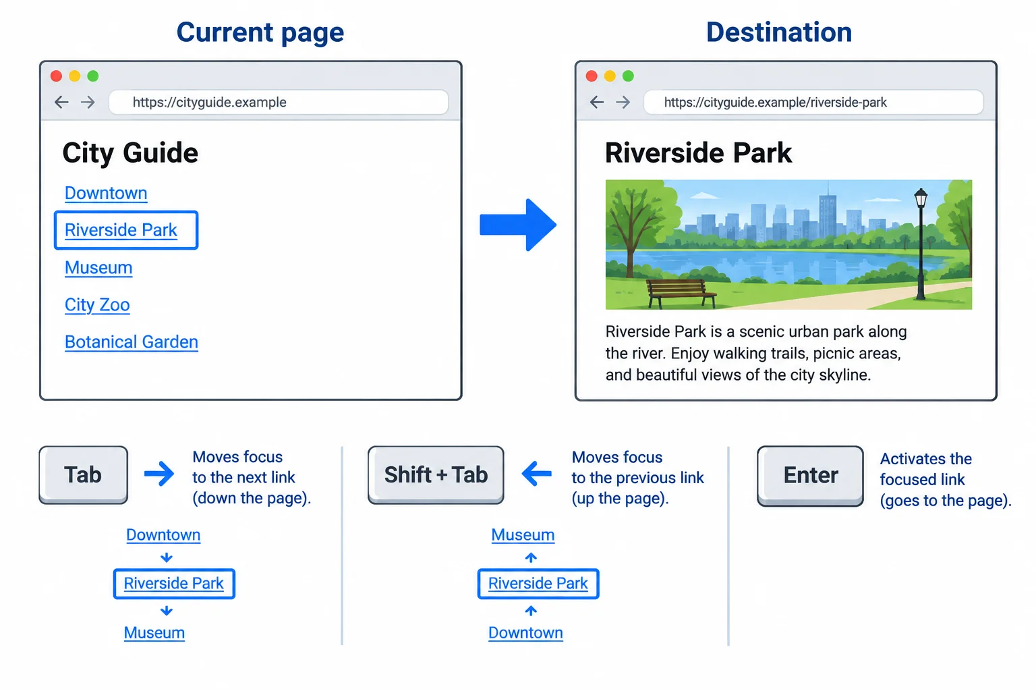Screen dimensions: 1036x691
Task: Minimize the City Guide window with the yellow dot
Action: pyautogui.click(x=75, y=76)
